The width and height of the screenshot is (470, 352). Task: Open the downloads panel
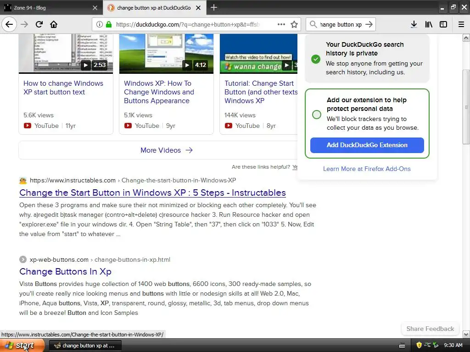(x=414, y=24)
